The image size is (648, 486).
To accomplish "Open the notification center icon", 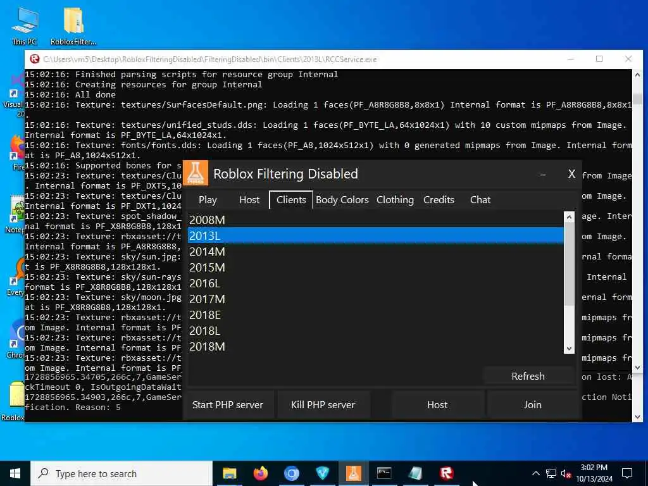I will 627,473.
